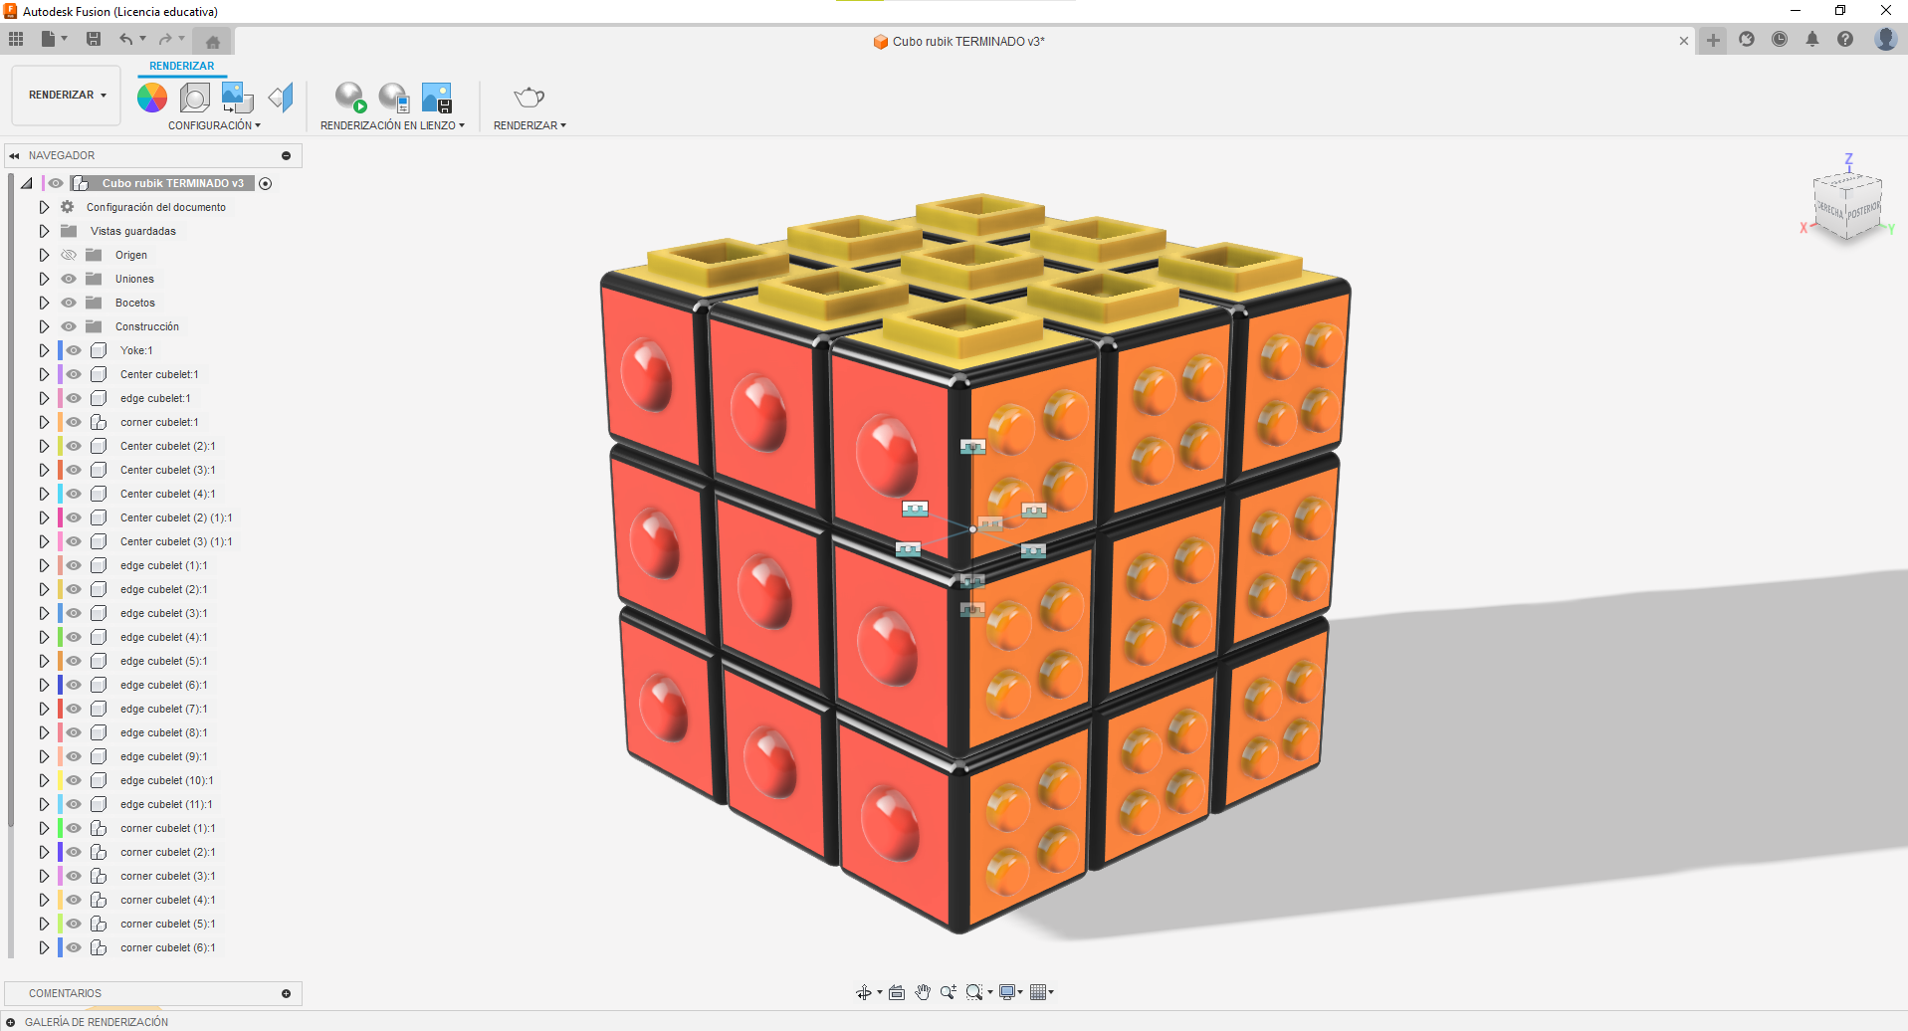
Task: Open Scene Settings tool icon
Action: [x=195, y=97]
